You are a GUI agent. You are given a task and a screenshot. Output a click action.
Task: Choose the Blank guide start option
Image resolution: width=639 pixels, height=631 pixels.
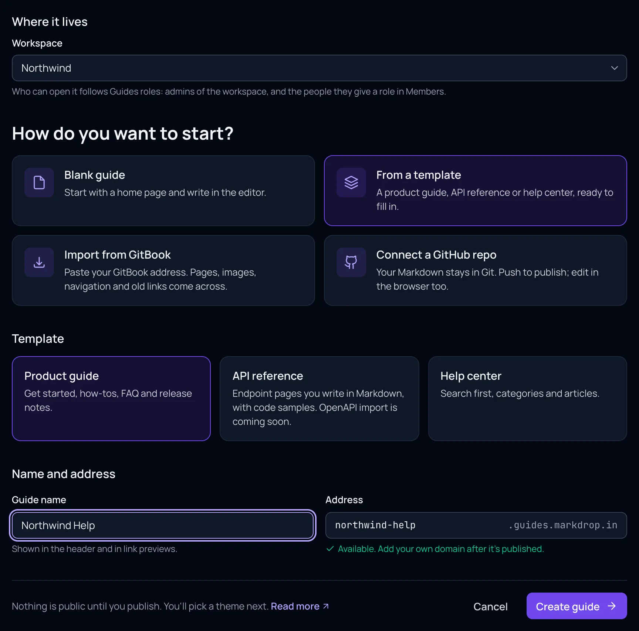pyautogui.click(x=163, y=191)
